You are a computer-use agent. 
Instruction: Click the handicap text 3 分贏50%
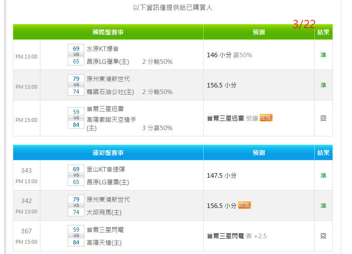157,128
